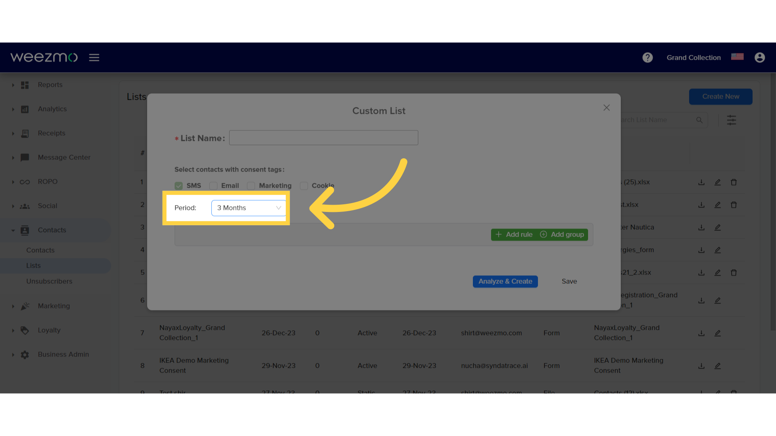Open the Message Center menu label
Screen dimensions: 776x436
(x=64, y=157)
